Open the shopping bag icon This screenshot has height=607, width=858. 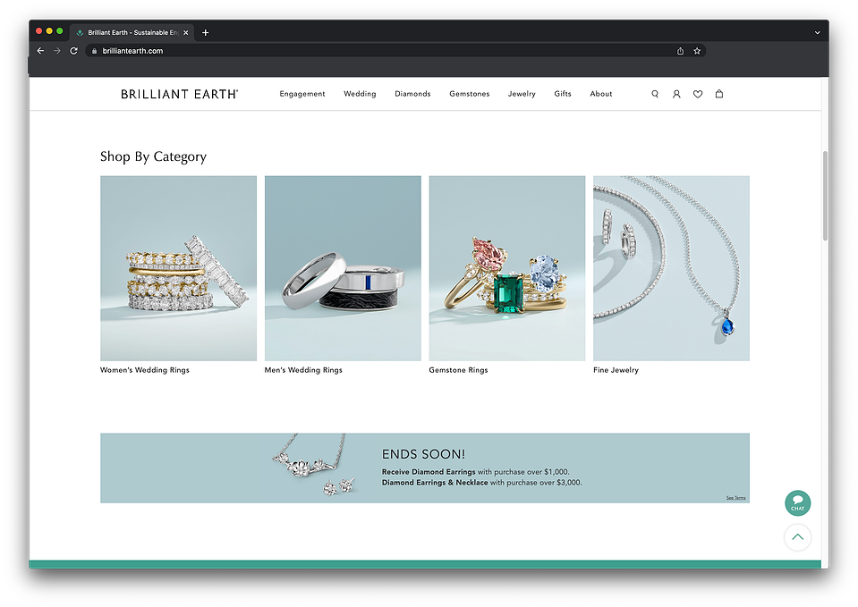tap(719, 94)
